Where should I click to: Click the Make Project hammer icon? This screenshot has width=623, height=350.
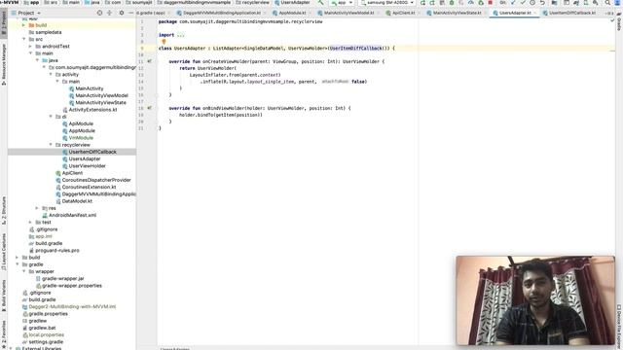pyautogui.click(x=320, y=3)
